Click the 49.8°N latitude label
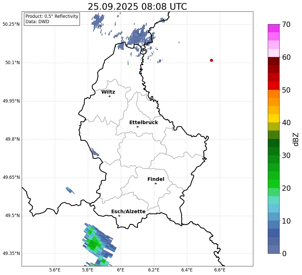Screen dimensions: 302x275 pos(12,139)
